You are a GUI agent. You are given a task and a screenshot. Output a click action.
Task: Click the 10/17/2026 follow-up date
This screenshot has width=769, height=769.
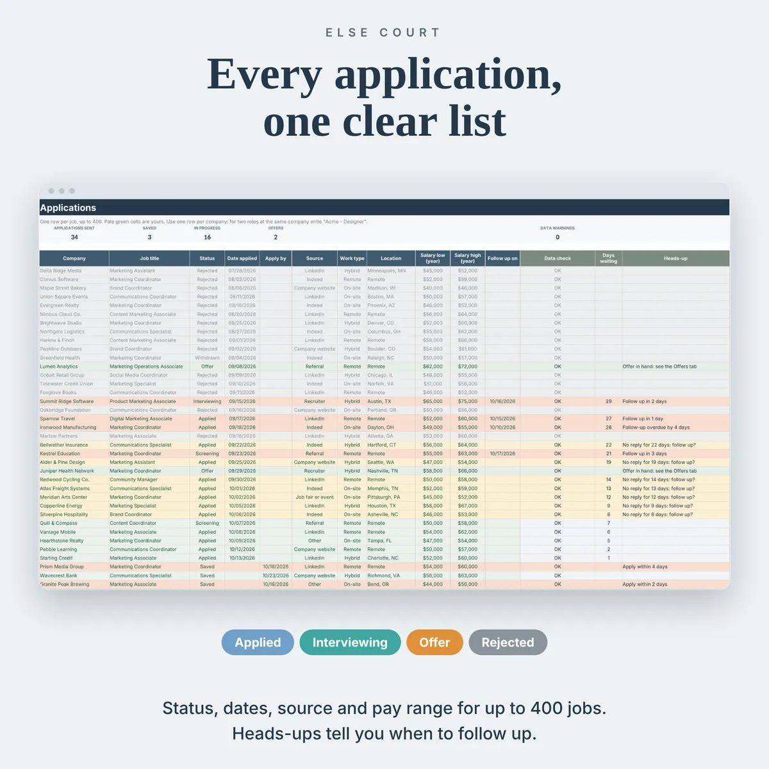click(502, 454)
